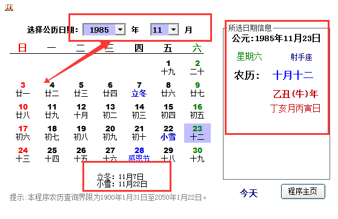Viewport: 338px width, 219px height.
Task: Select November 2 (二十)
Action: 197,68
